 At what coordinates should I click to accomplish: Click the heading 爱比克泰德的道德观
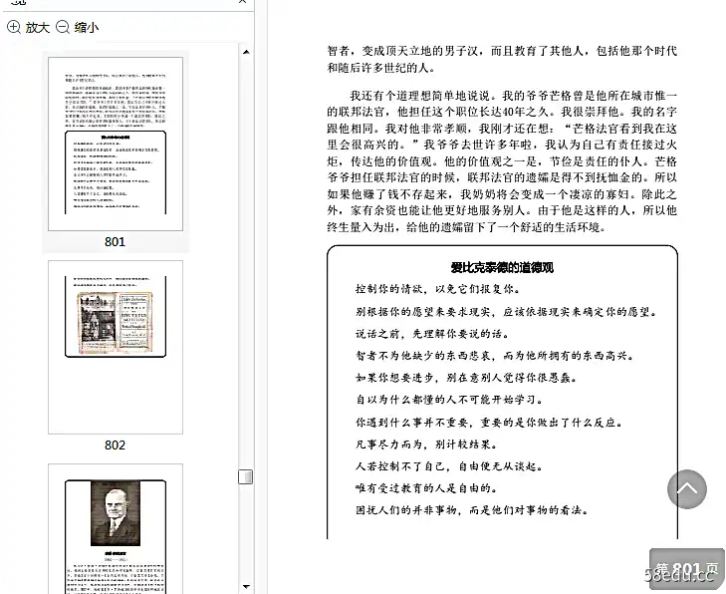(502, 267)
